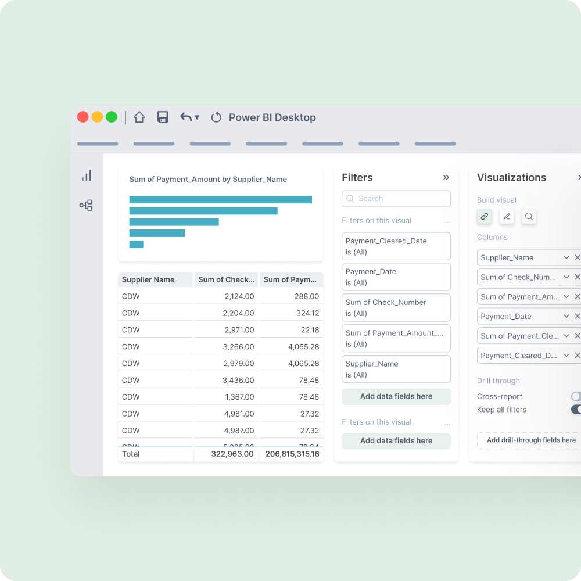Select the Analytics magnifier icon
Image resolution: width=581 pixels, height=581 pixels.
(x=529, y=217)
